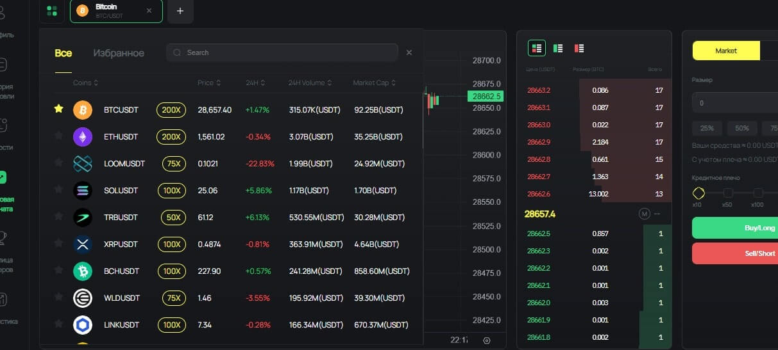778x350 pixels.
Task: Star the SOLUSDT pair as favorite
Action: point(59,190)
